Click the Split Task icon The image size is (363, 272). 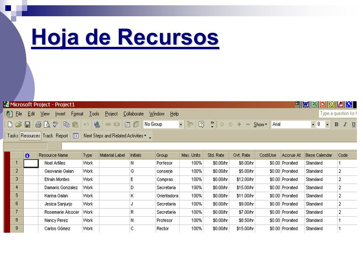[117, 124]
